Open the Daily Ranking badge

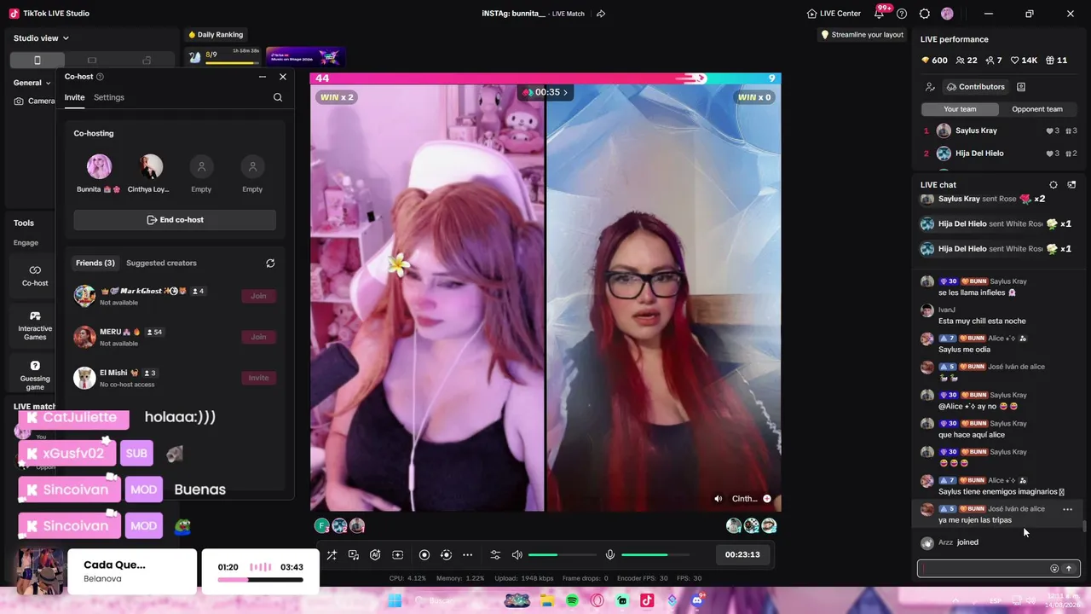click(x=216, y=35)
